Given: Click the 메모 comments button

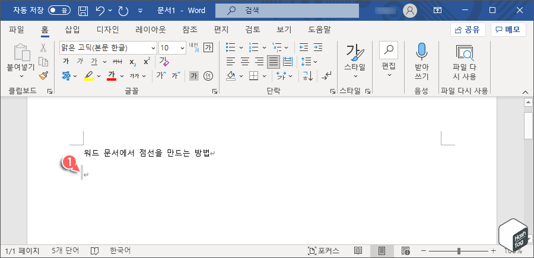Looking at the screenshot, I should (x=509, y=30).
